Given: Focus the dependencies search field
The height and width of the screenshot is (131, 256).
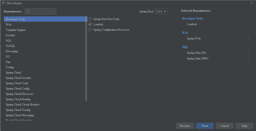Looking at the screenshot, I should click(x=42, y=11).
